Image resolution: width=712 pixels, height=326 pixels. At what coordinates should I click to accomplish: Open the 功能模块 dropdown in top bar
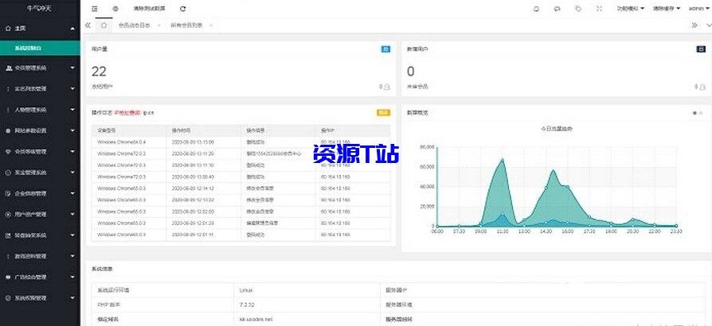pyautogui.click(x=630, y=9)
